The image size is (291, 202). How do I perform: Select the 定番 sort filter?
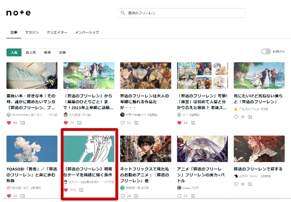[62, 52]
